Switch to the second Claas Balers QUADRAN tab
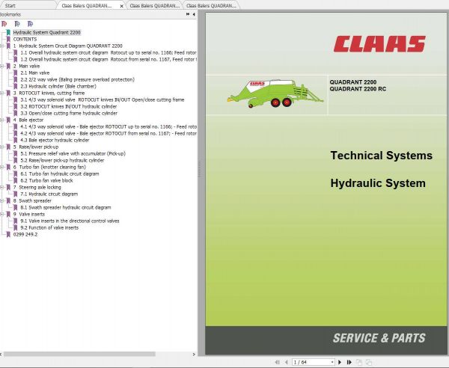The width and height of the screenshot is (449, 368). [155, 5]
